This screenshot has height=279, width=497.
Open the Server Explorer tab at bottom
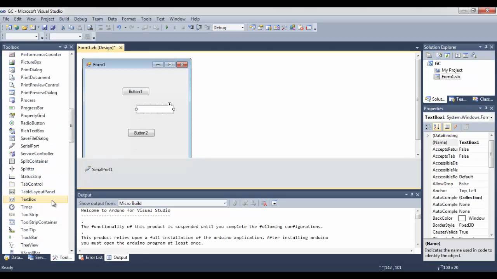click(38, 257)
